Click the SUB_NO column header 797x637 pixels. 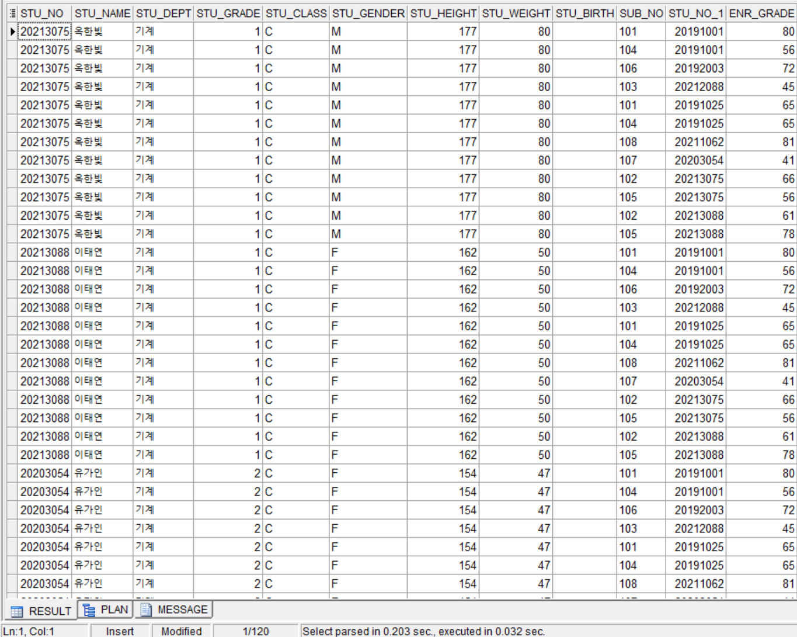[641, 13]
